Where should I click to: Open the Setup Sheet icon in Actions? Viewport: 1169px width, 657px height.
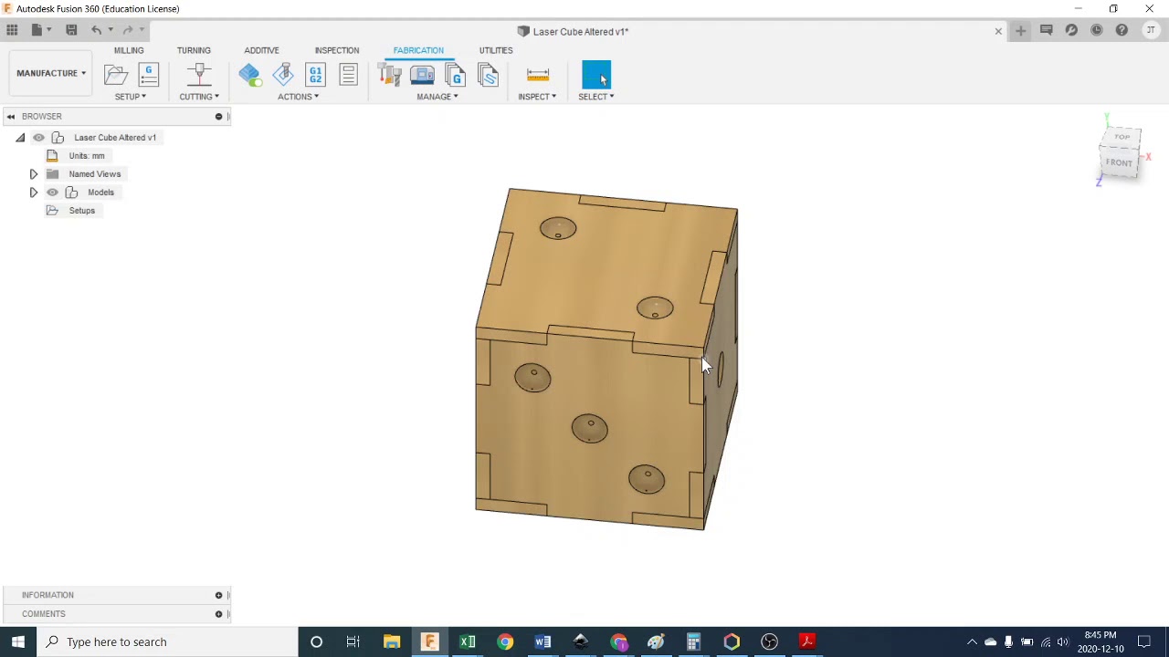348,75
